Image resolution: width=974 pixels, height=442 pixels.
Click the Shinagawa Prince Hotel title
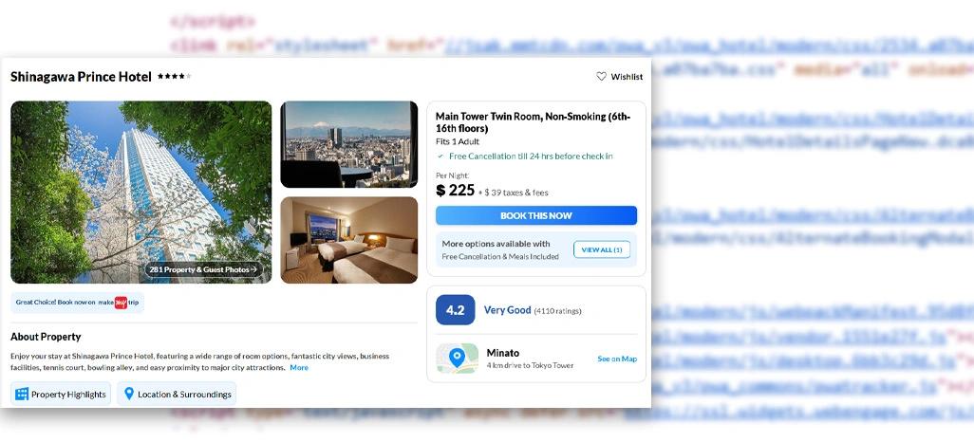(81, 77)
